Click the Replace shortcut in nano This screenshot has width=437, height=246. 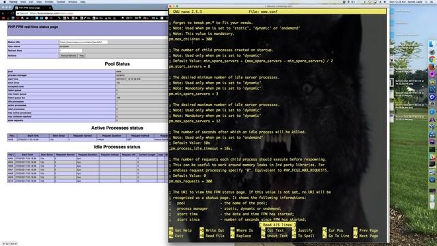240,236
